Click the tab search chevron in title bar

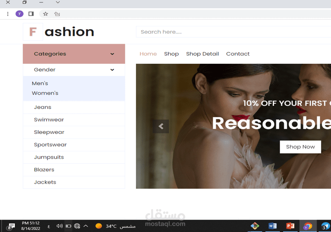point(58,2)
